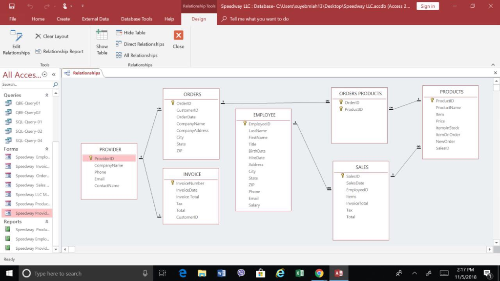The image size is (500, 281).
Task: Click the Undo arrow in title bar
Action: [30, 6]
